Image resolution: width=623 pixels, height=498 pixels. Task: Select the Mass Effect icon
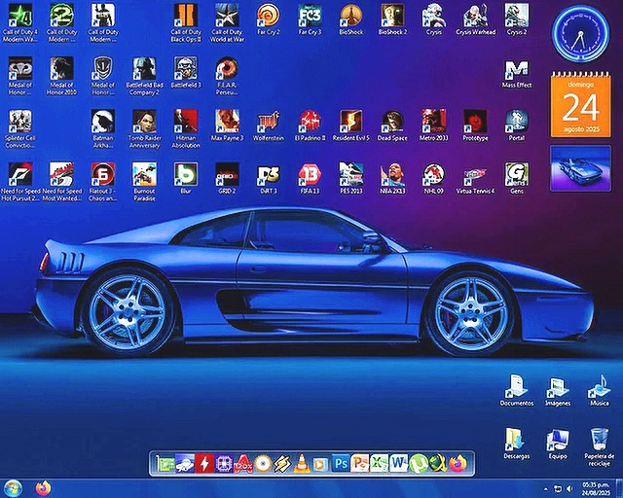pos(517,74)
